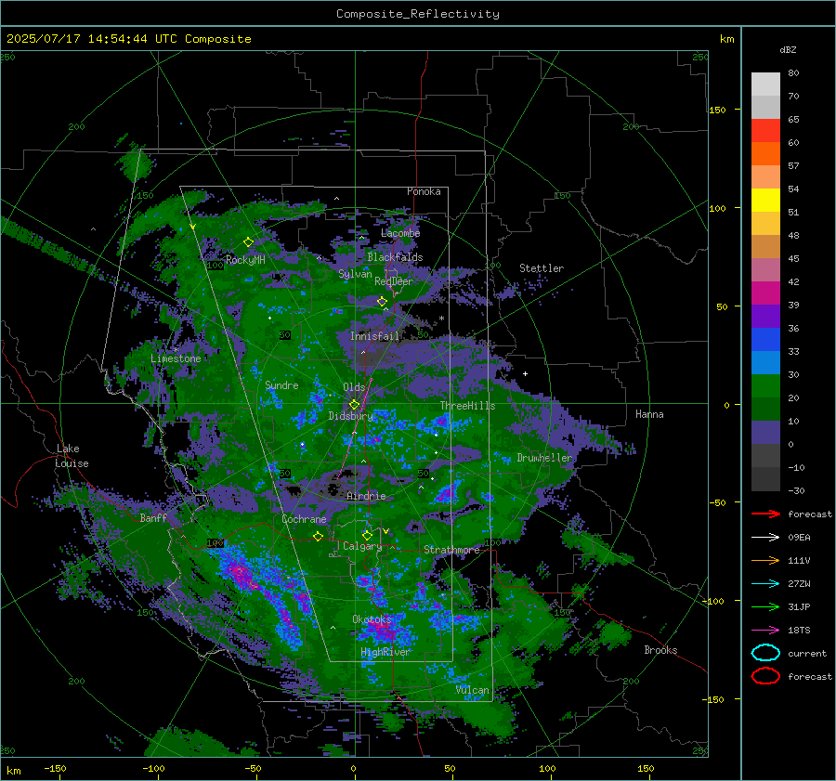836x781 pixels.
Task: Click the Didsbury town label
Action: 350,416
